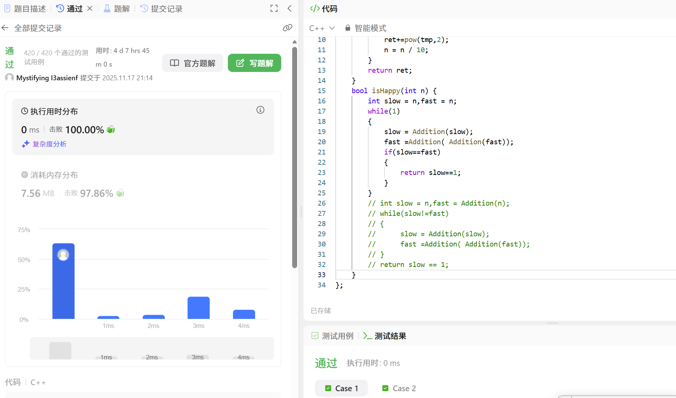The width and height of the screenshot is (676, 398).
Task: Select Case 1 result
Action: coord(341,388)
